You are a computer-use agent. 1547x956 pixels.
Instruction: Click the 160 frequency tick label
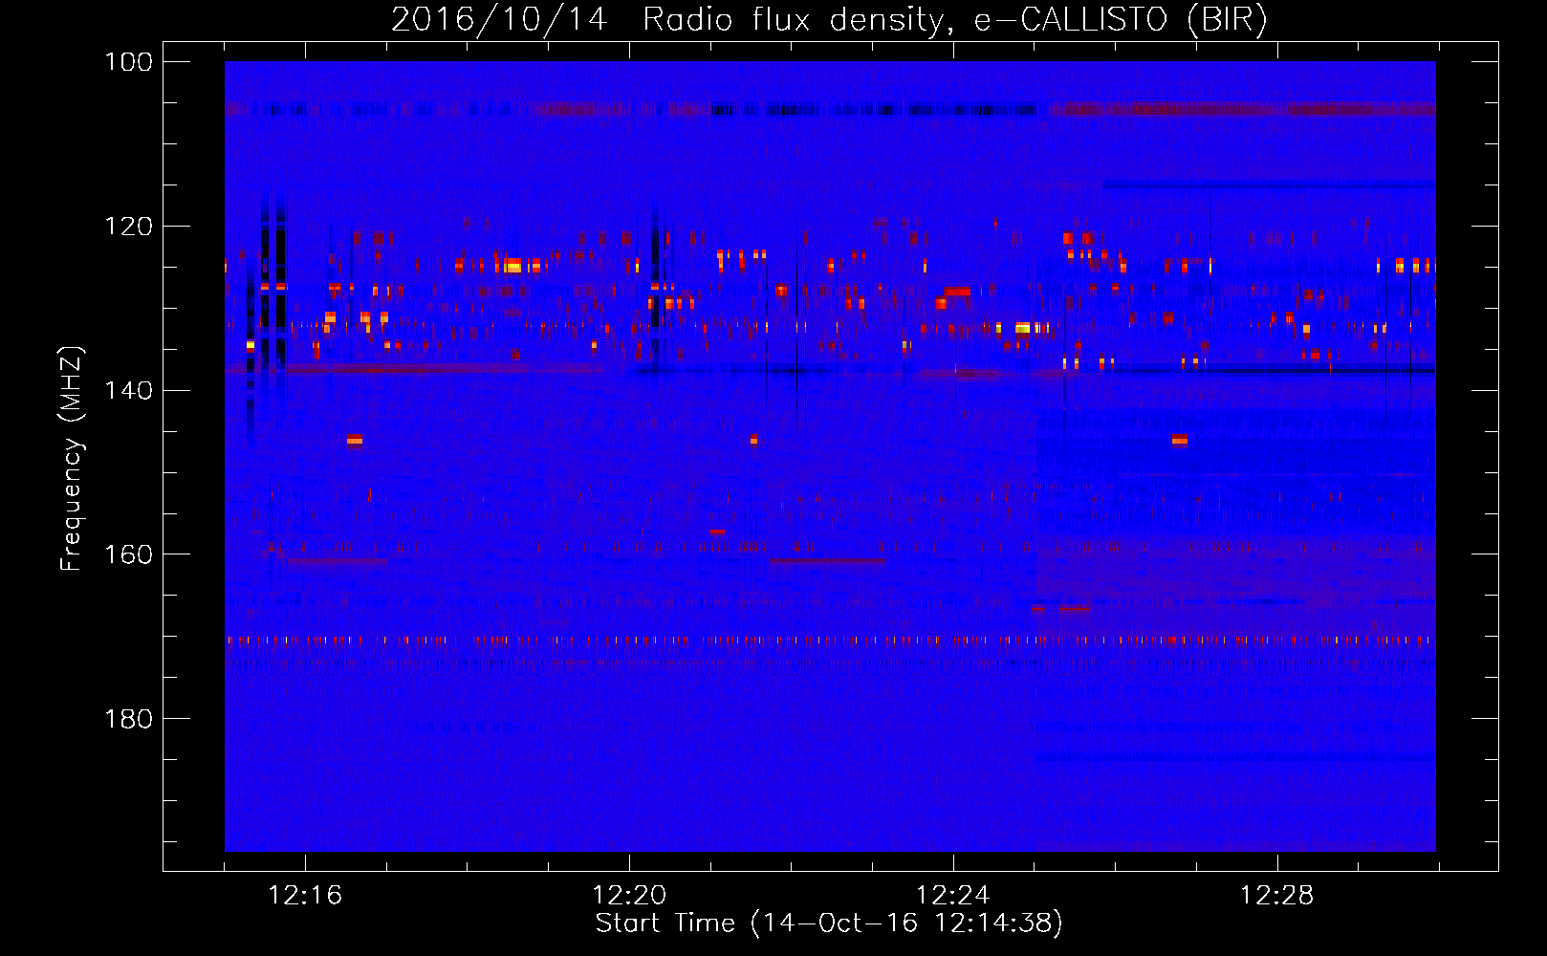pyautogui.click(x=130, y=554)
